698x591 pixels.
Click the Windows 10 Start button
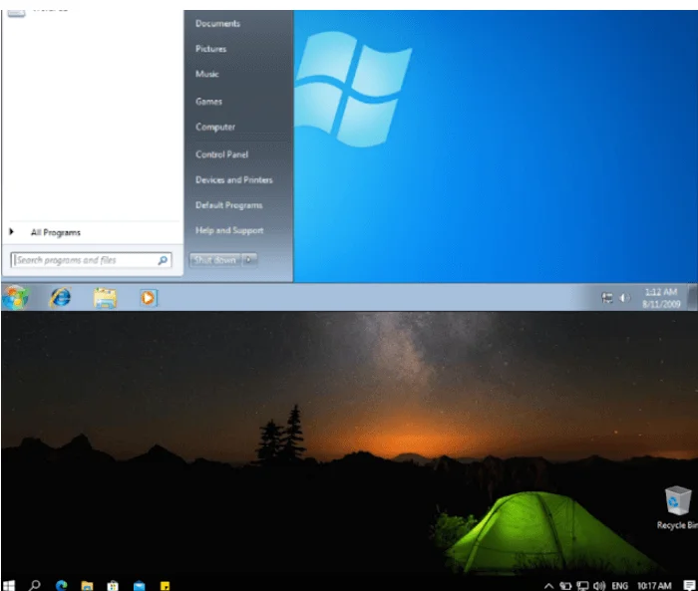[x=8, y=585]
